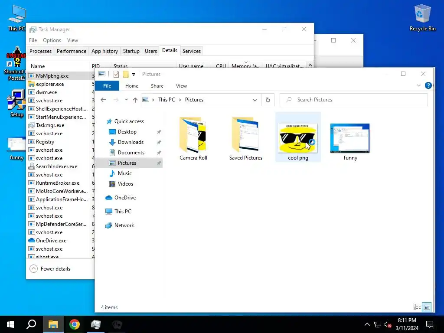This screenshot has width=444, height=333.
Task: Open the network tray icon
Action: (378, 324)
